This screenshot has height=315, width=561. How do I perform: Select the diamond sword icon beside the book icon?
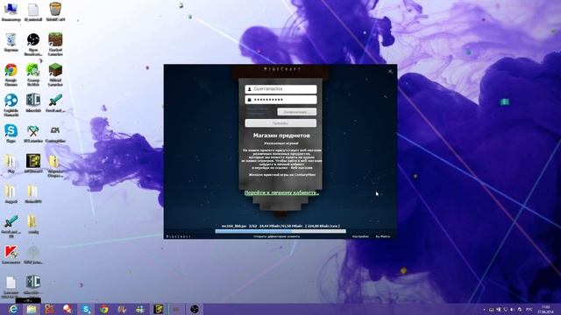(55, 103)
